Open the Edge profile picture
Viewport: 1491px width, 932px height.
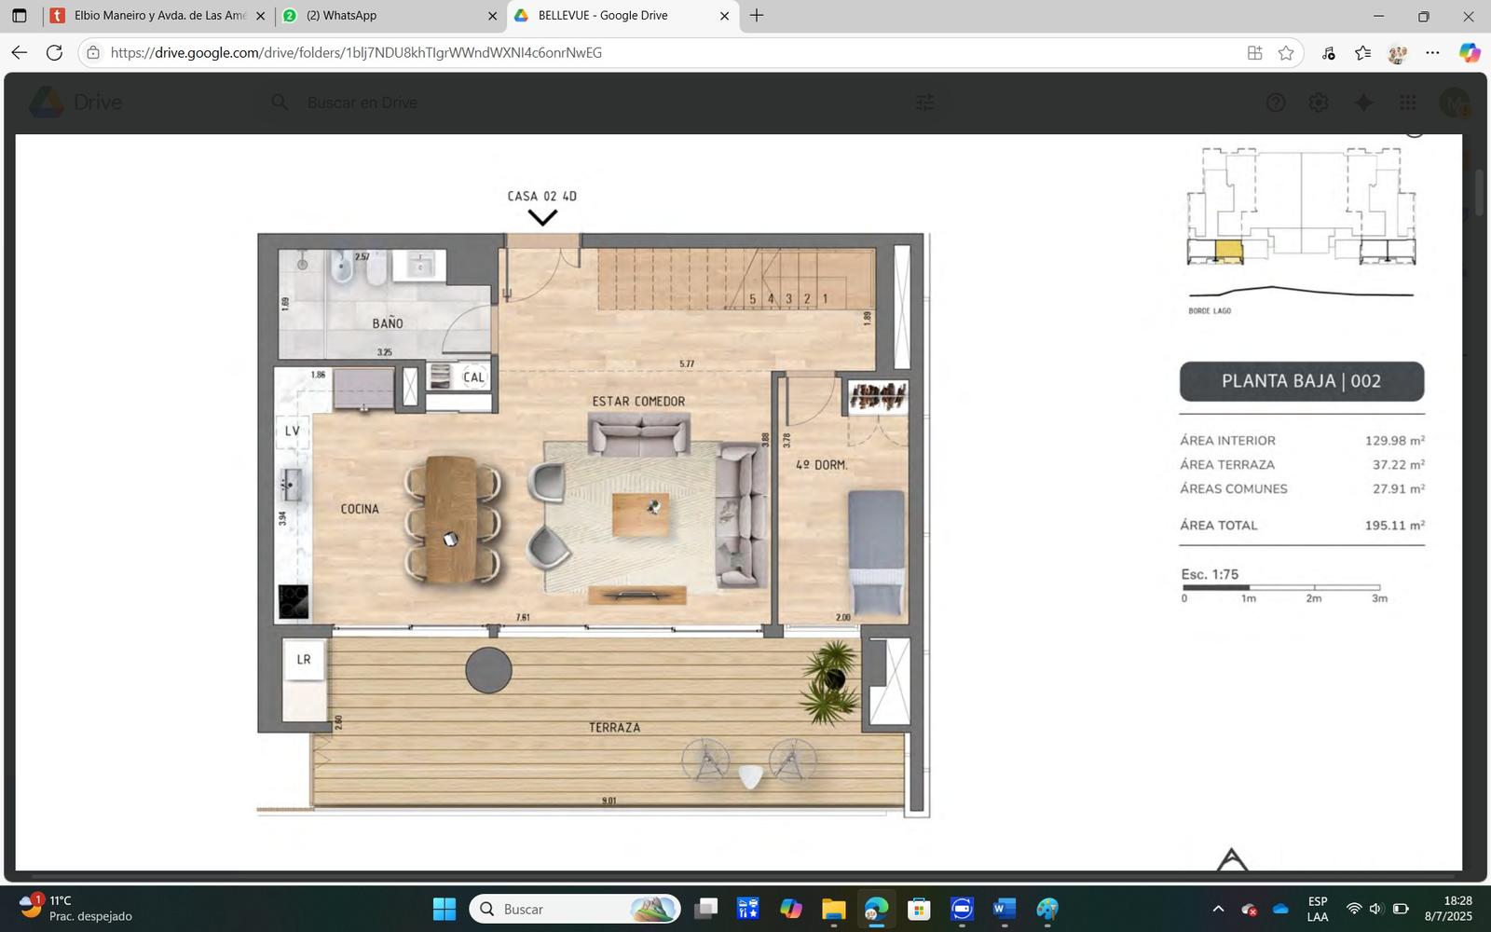[1397, 53]
